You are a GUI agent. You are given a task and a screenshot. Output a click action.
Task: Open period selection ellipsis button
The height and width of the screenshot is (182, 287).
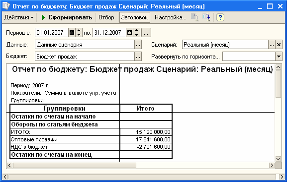pyautogui.click(x=146, y=33)
